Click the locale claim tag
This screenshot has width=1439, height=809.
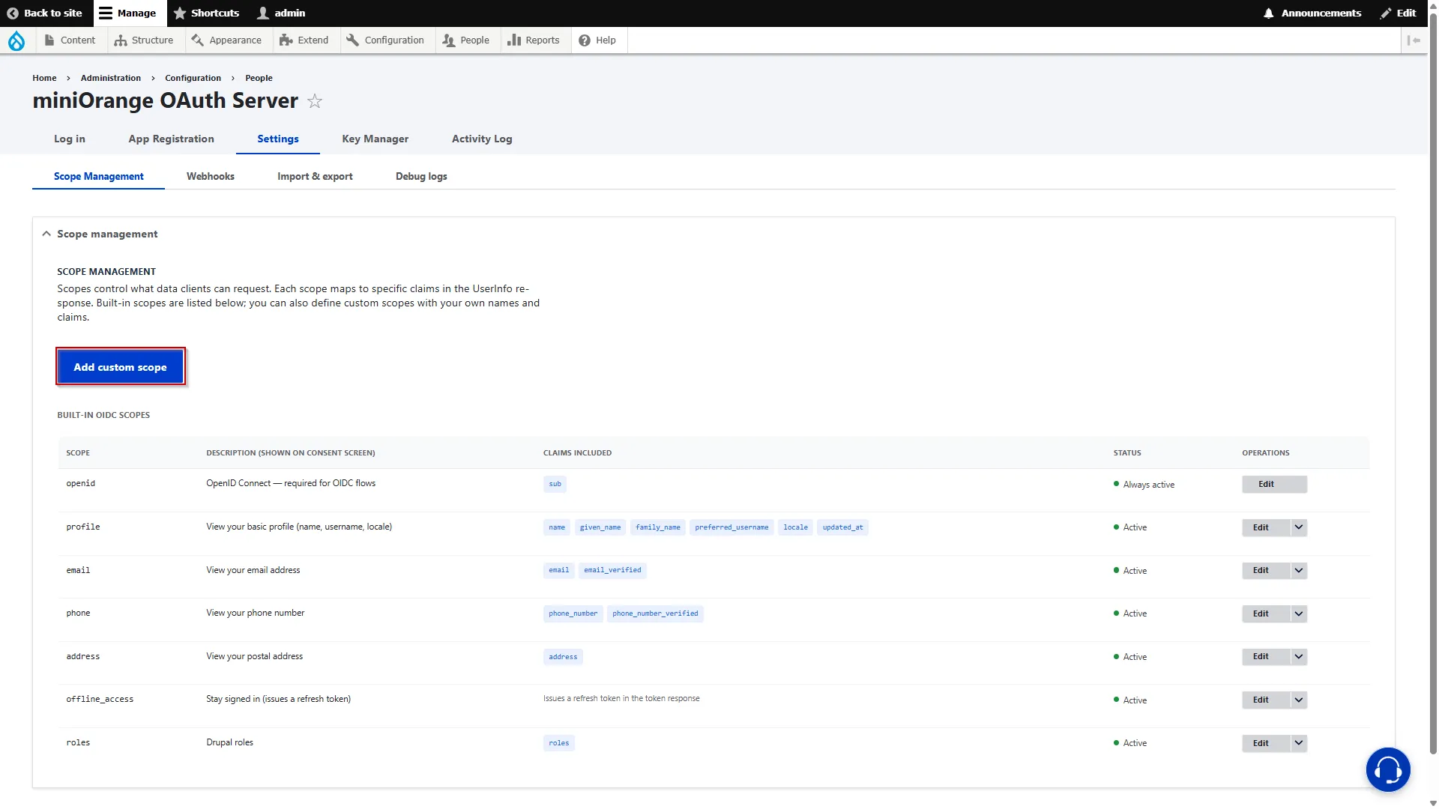(795, 527)
